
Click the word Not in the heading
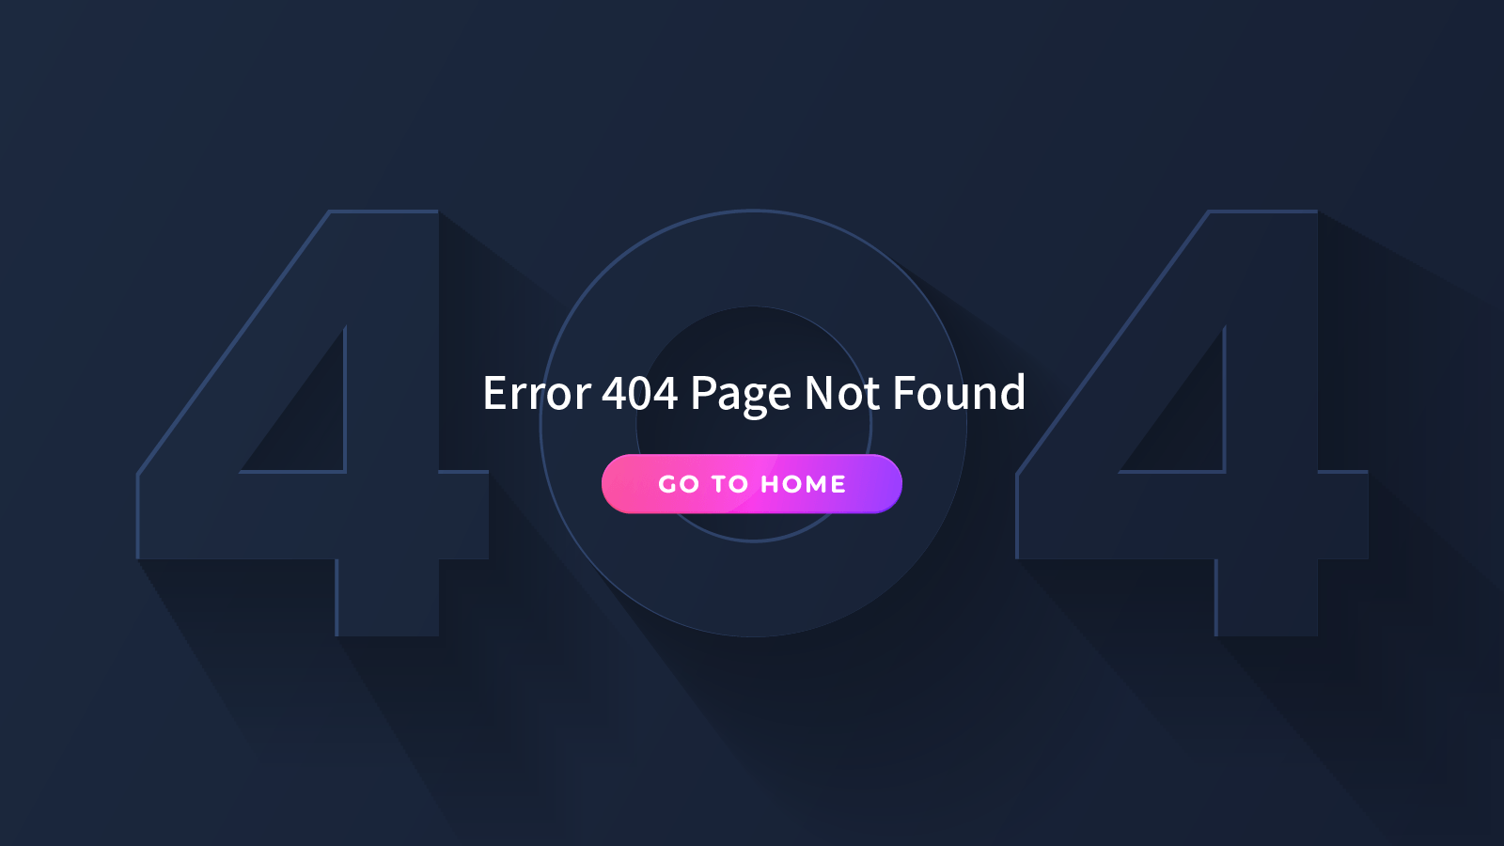tap(842, 393)
